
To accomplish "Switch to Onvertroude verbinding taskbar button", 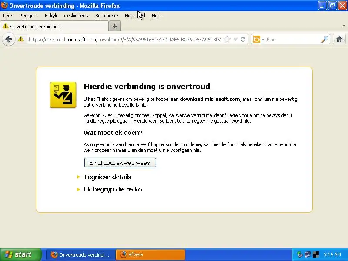I will pyautogui.click(x=81, y=254).
